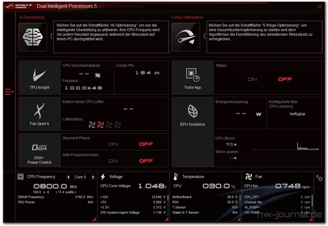Open the Fan Xpert 4 panel
The image size is (328, 226).
40,114
